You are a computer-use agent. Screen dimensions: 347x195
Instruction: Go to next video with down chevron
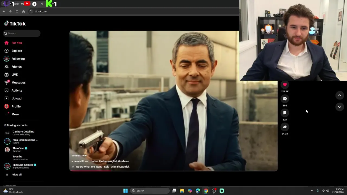[340, 107]
